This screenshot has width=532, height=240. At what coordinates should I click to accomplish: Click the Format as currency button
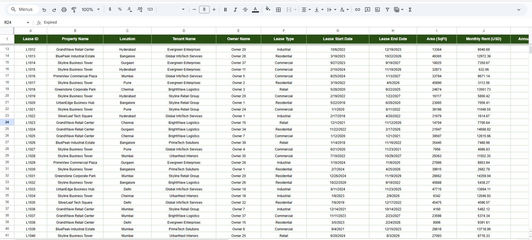(110, 10)
